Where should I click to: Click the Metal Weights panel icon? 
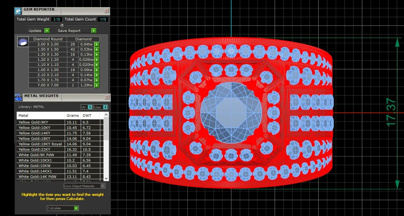coord(18,98)
